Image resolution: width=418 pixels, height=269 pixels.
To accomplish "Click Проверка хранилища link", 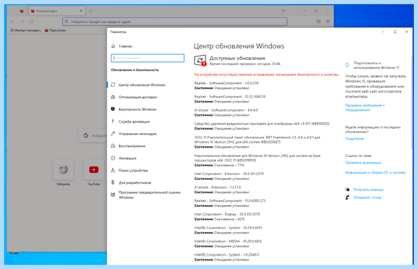I will click(363, 162).
